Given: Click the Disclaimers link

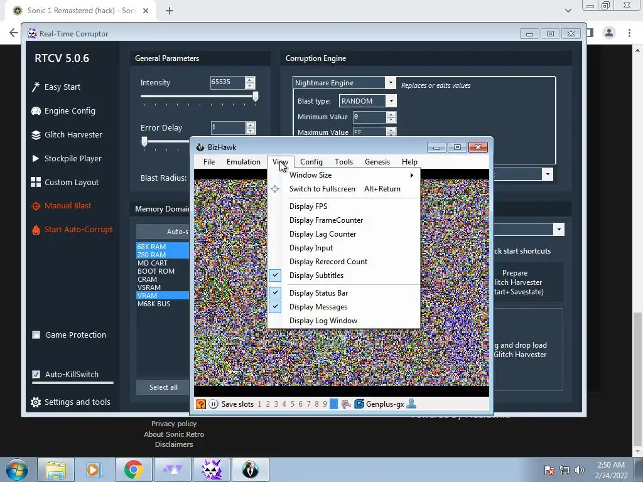Looking at the screenshot, I should pyautogui.click(x=174, y=444).
